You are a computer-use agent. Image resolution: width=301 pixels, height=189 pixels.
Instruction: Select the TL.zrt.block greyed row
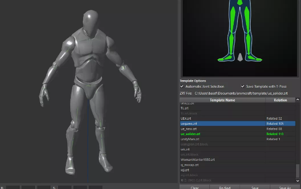tap(238, 113)
